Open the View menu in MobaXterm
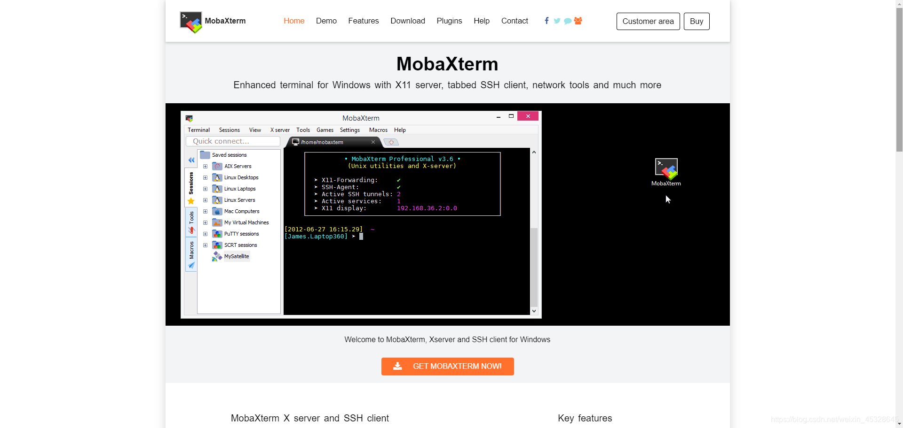 point(255,130)
